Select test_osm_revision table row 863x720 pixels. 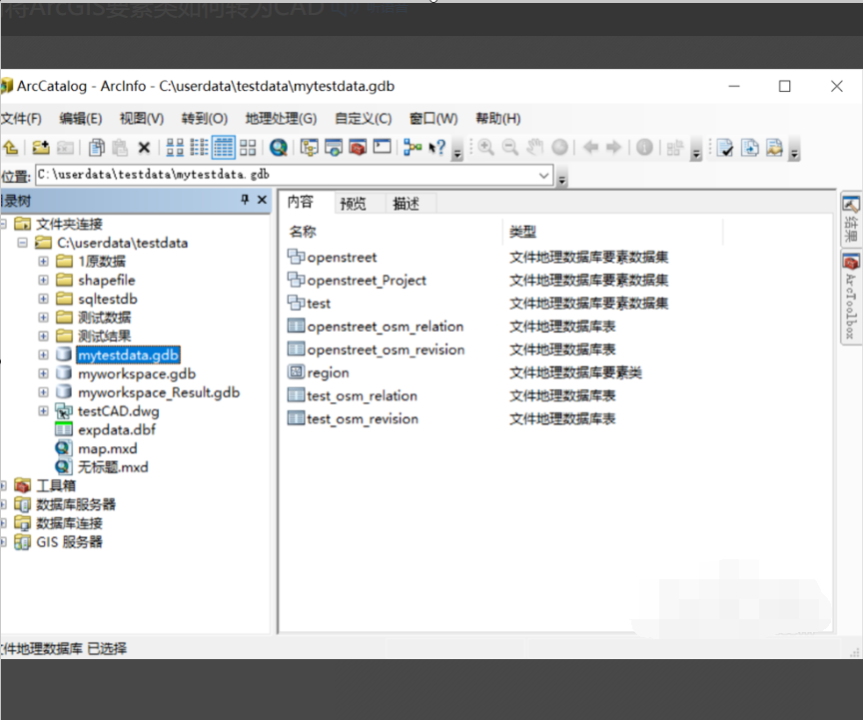(353, 418)
